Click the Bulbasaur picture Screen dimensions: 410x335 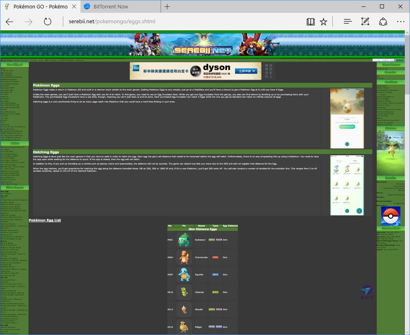coord(184,240)
